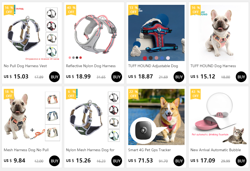Click BUY for Reflective Nylon Dog Harness
250x171 pixels.
(116, 77)
